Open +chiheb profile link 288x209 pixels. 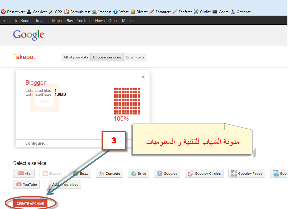click(10, 21)
